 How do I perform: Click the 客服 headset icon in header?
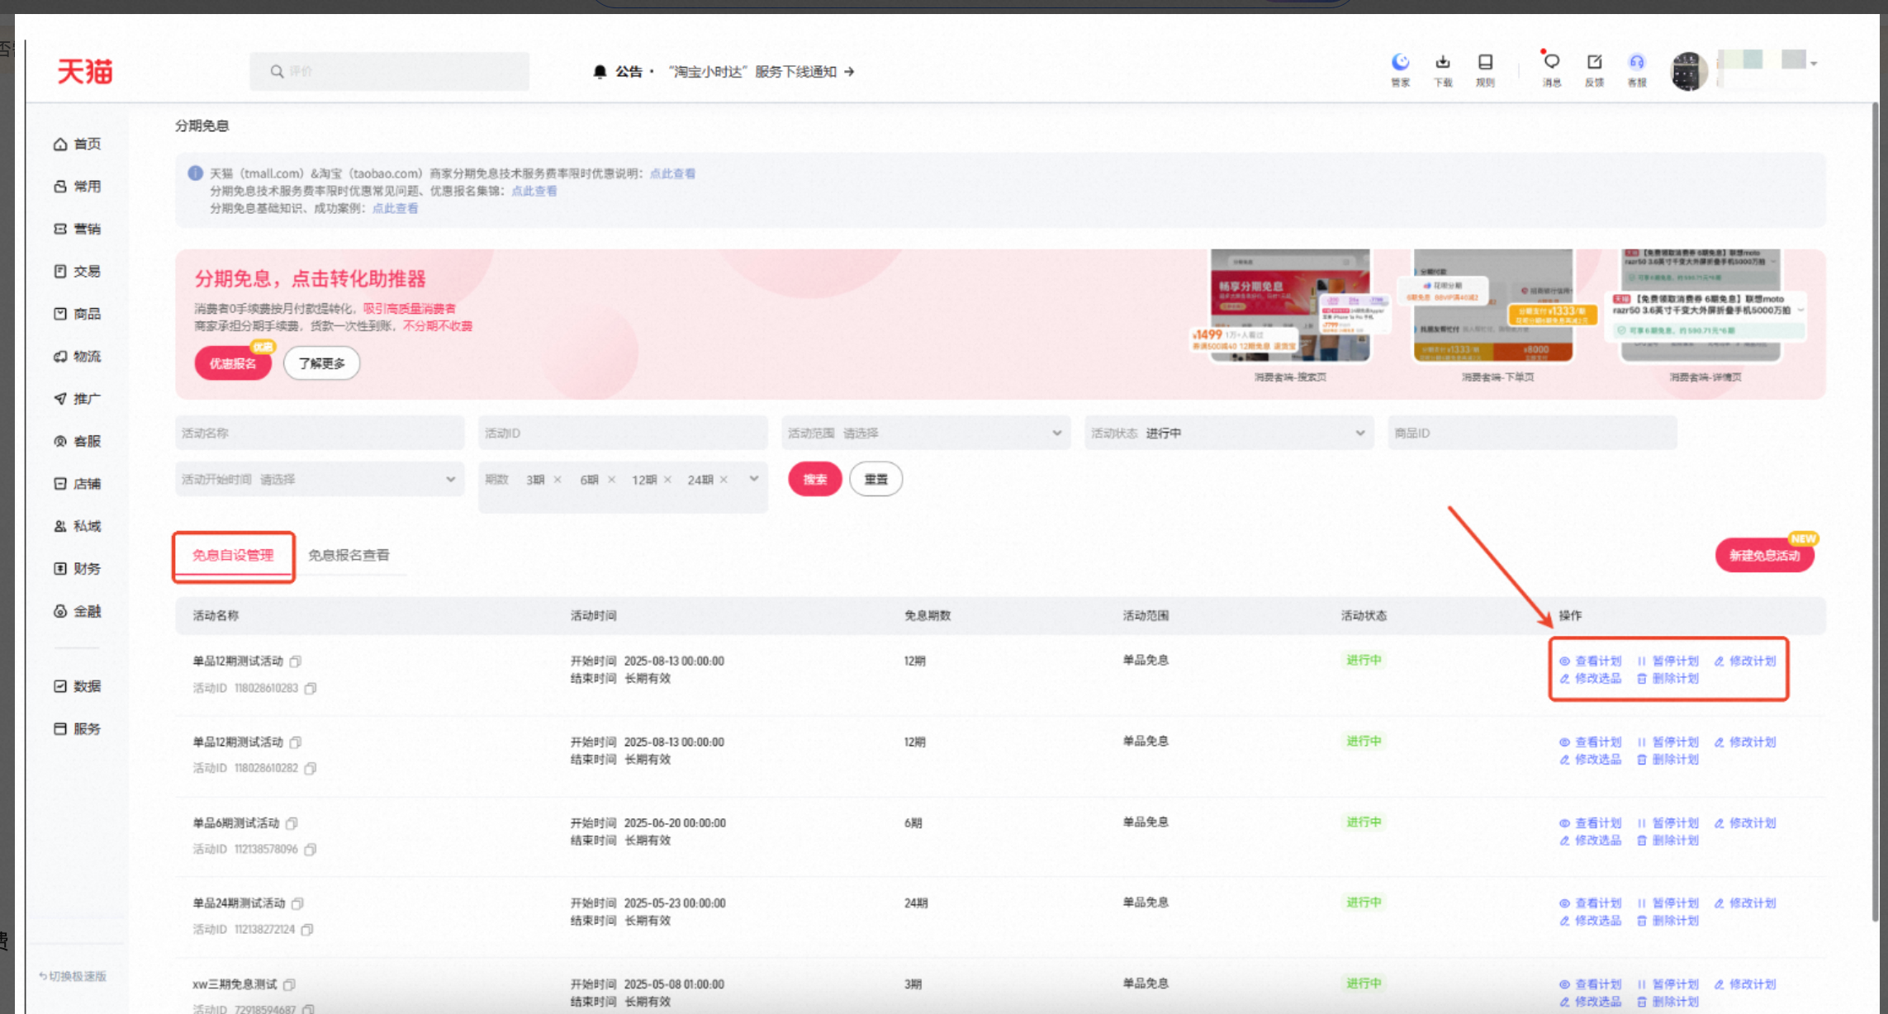[x=1636, y=63]
